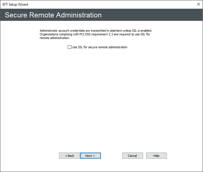Cancel the EFT setup wizard
The width and height of the screenshot is (203, 172).
point(132,156)
